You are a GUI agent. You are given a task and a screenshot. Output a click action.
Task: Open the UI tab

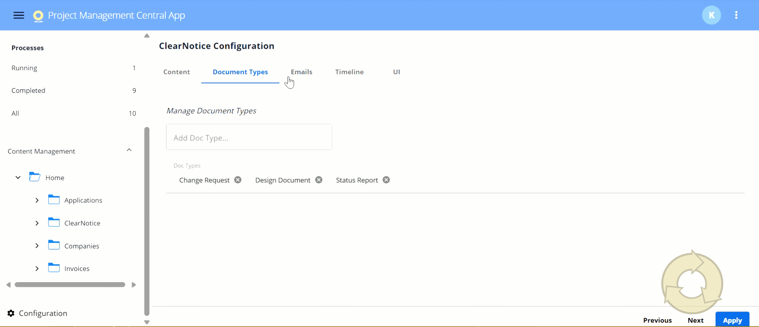point(397,72)
